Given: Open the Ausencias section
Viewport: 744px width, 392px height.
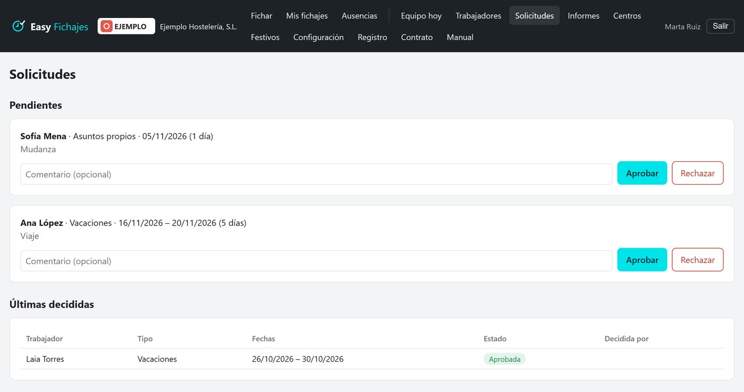Looking at the screenshot, I should click(359, 16).
